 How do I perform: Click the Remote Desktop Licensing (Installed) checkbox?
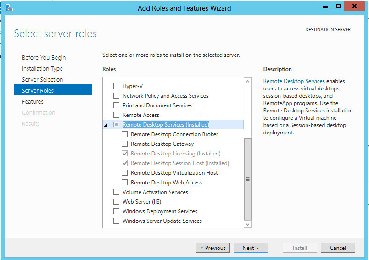click(x=124, y=154)
